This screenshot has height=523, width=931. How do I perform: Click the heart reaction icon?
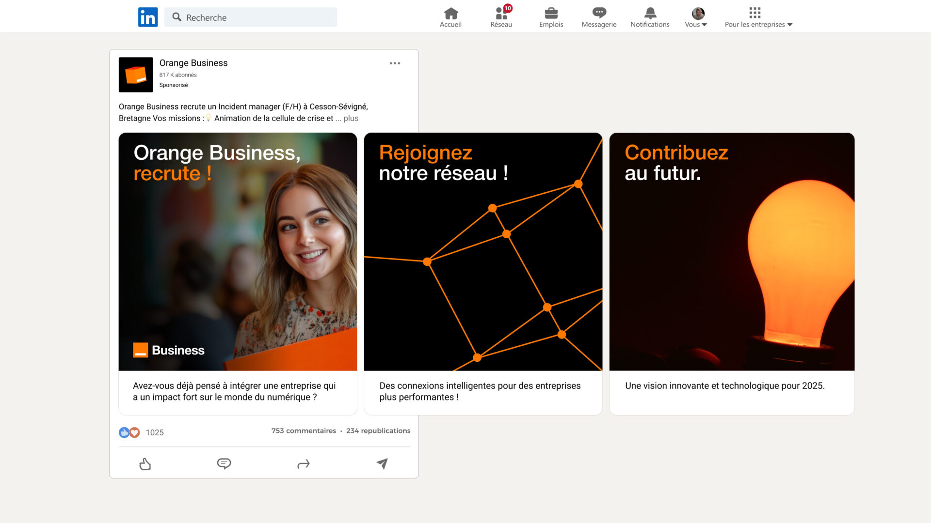(135, 432)
